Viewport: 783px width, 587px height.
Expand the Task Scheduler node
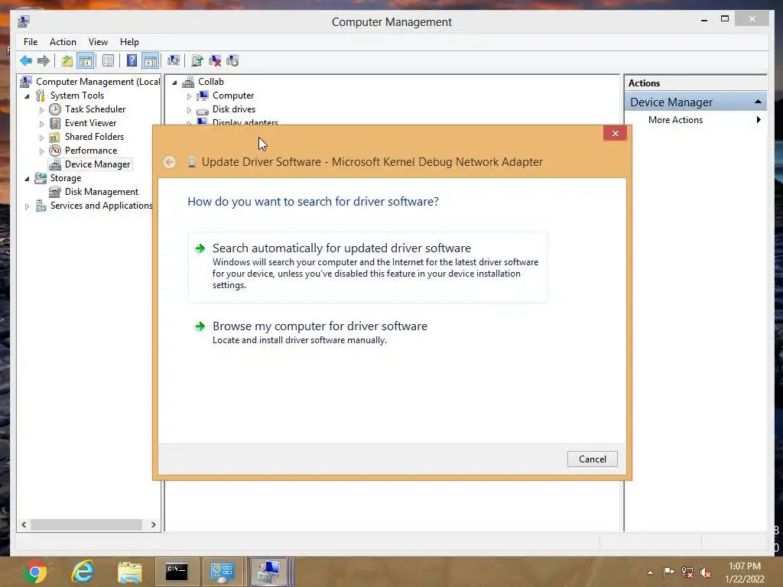coord(41,110)
